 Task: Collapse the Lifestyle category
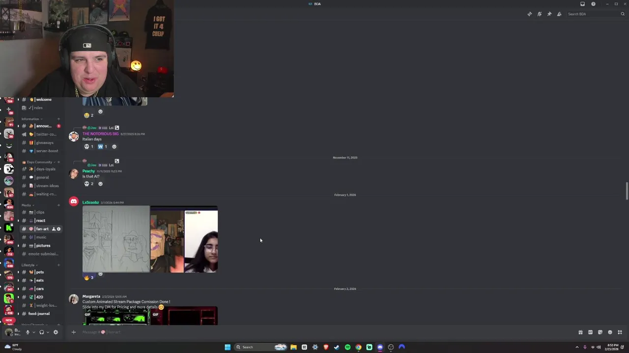coord(30,265)
